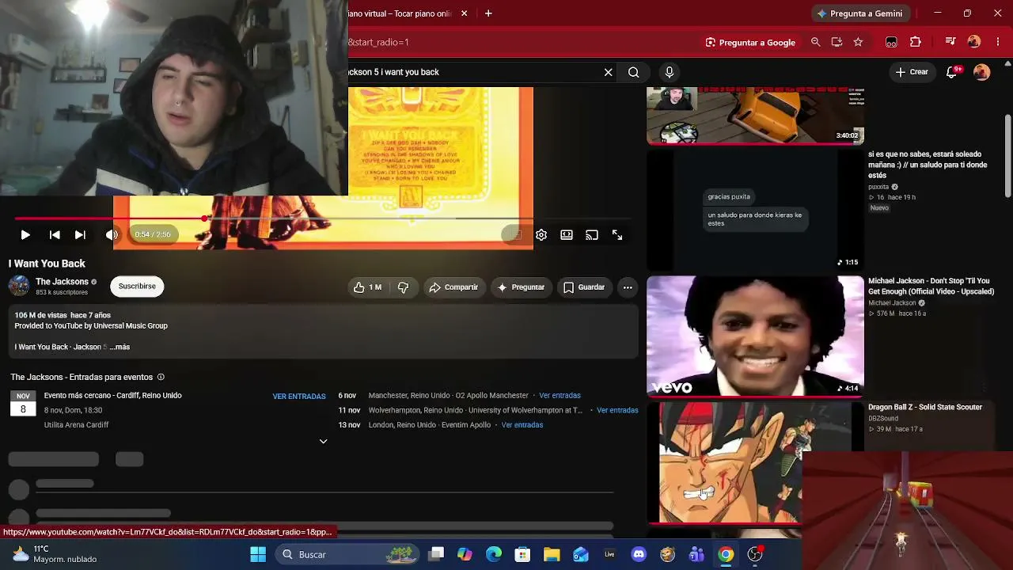Expand the events list with the down chevron

323,442
